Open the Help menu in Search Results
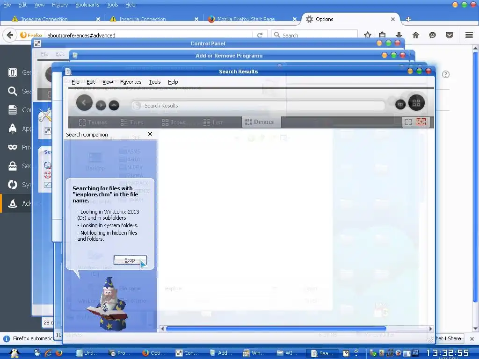 point(173,82)
